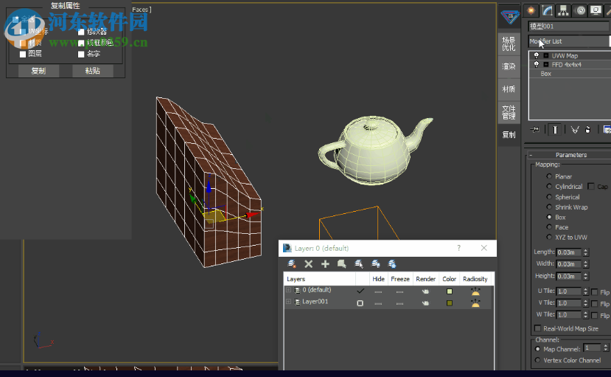Image resolution: width=611 pixels, height=377 pixels.
Task: Expand Layer001 tree node
Action: pos(289,302)
